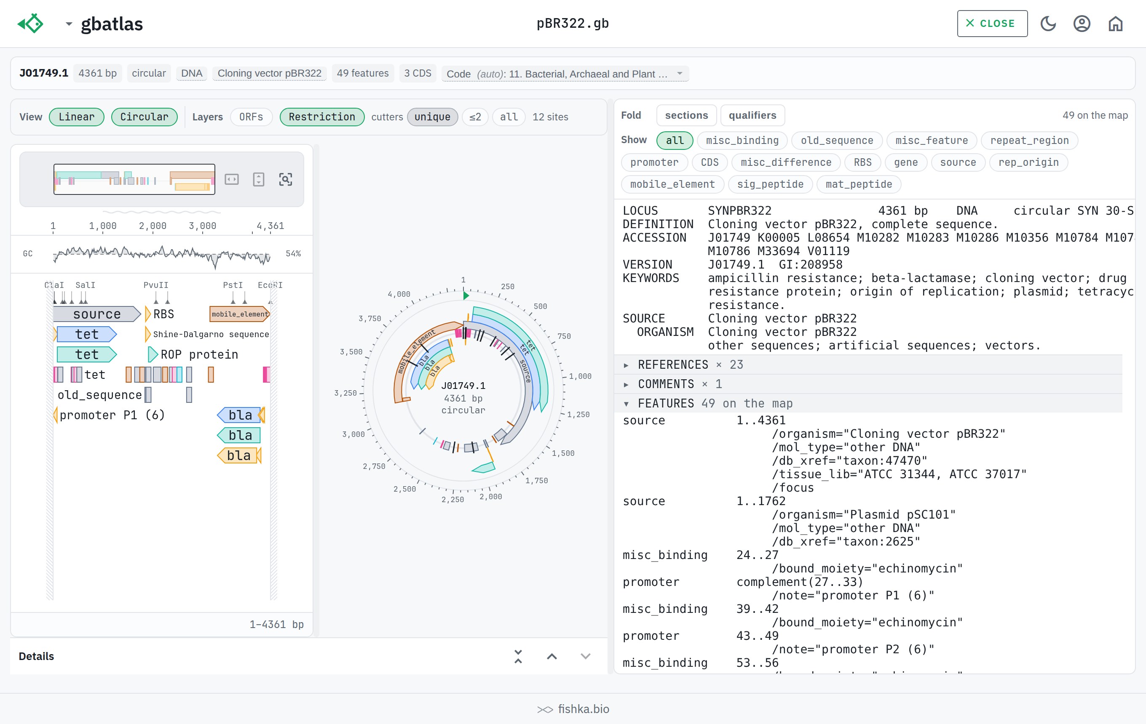Click the Shine-Dalgarno sequence marker

[148, 334]
